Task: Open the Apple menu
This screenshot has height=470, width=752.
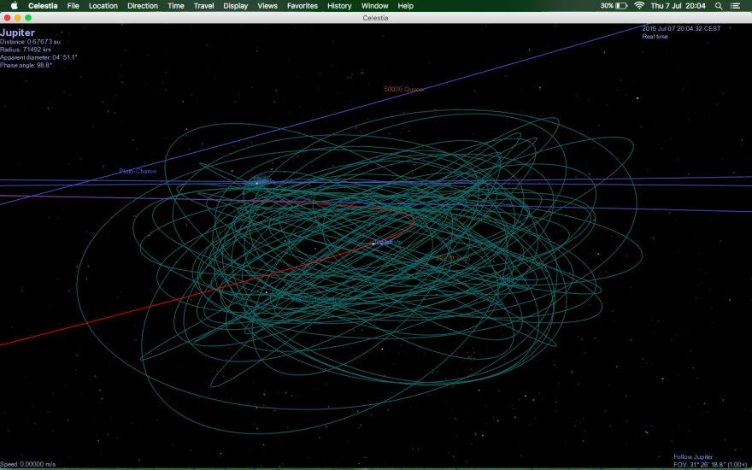Action: click(14, 6)
